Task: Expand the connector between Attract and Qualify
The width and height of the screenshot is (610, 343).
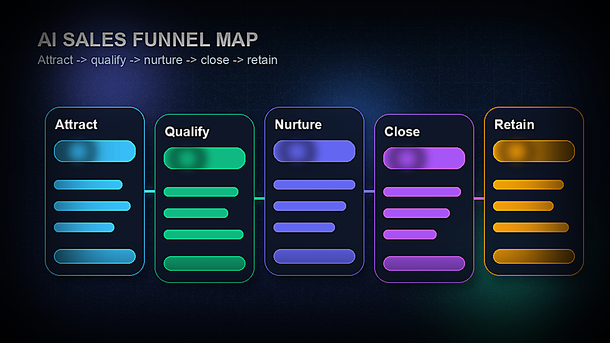Action: [149, 192]
